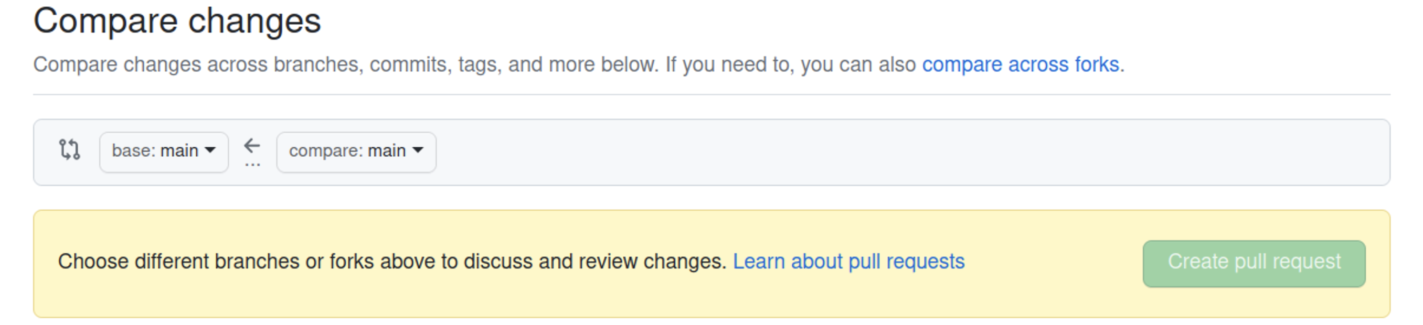Open the base branch dropdown

point(164,151)
